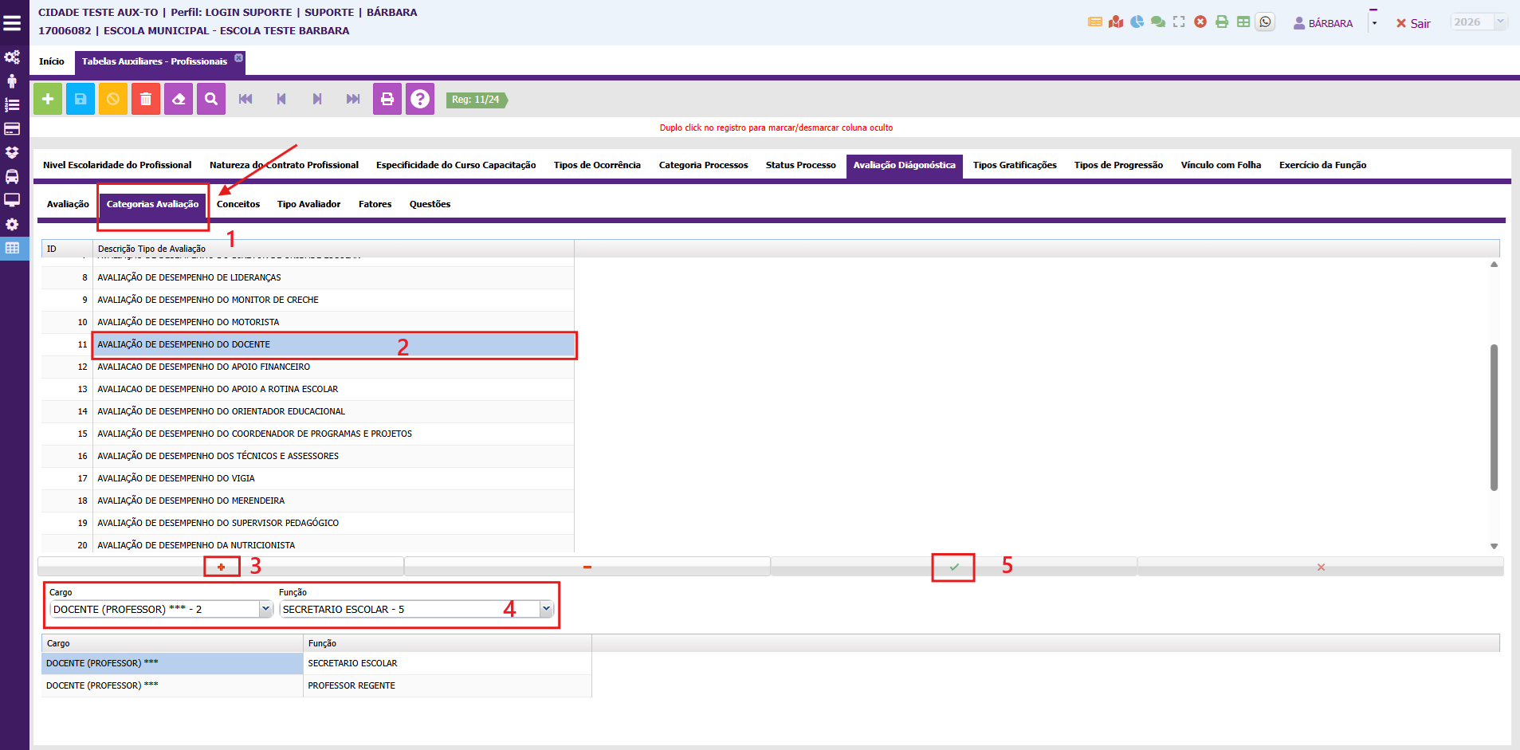Expand the Cargo dropdown
Image resolution: width=1520 pixels, height=750 pixels.
[x=265, y=609]
